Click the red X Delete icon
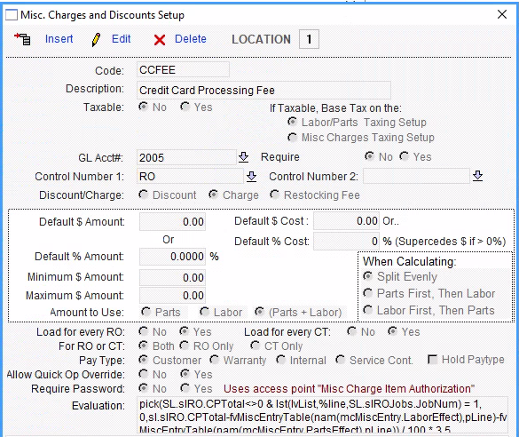This screenshot has width=519, height=437. click(x=160, y=40)
